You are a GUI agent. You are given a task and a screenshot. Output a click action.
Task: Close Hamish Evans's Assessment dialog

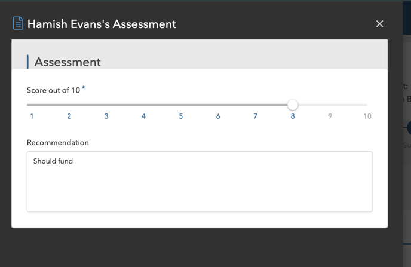pyautogui.click(x=379, y=24)
